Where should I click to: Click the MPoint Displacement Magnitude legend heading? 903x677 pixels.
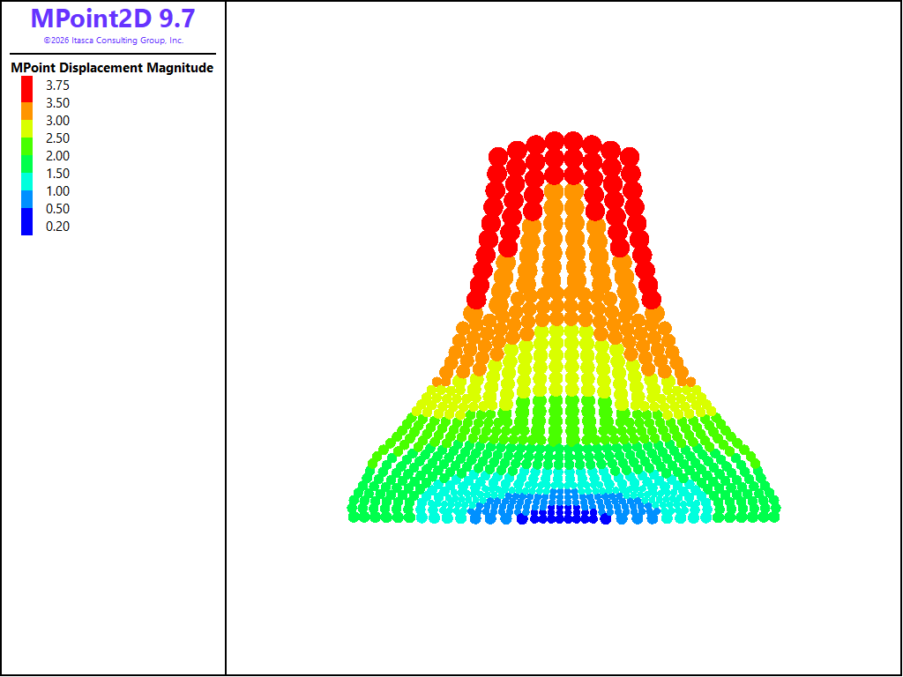(112, 67)
